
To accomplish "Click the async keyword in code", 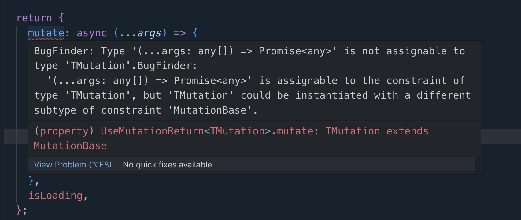I will (92, 33).
